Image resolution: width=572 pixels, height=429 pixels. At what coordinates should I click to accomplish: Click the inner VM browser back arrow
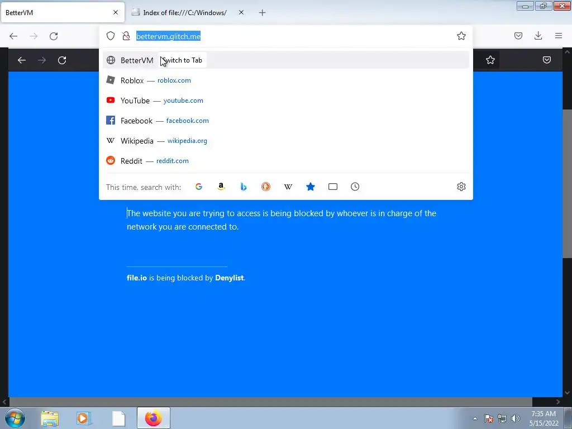pos(22,60)
